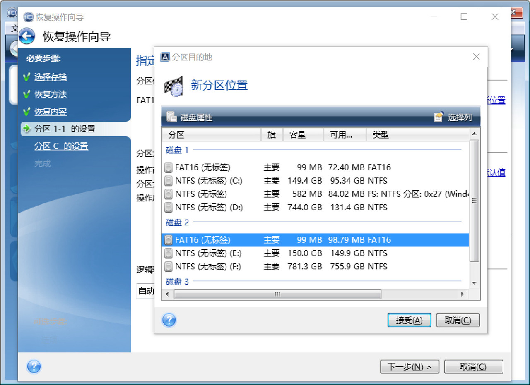Click the drive icon of NTFS (C:)

coord(169,181)
